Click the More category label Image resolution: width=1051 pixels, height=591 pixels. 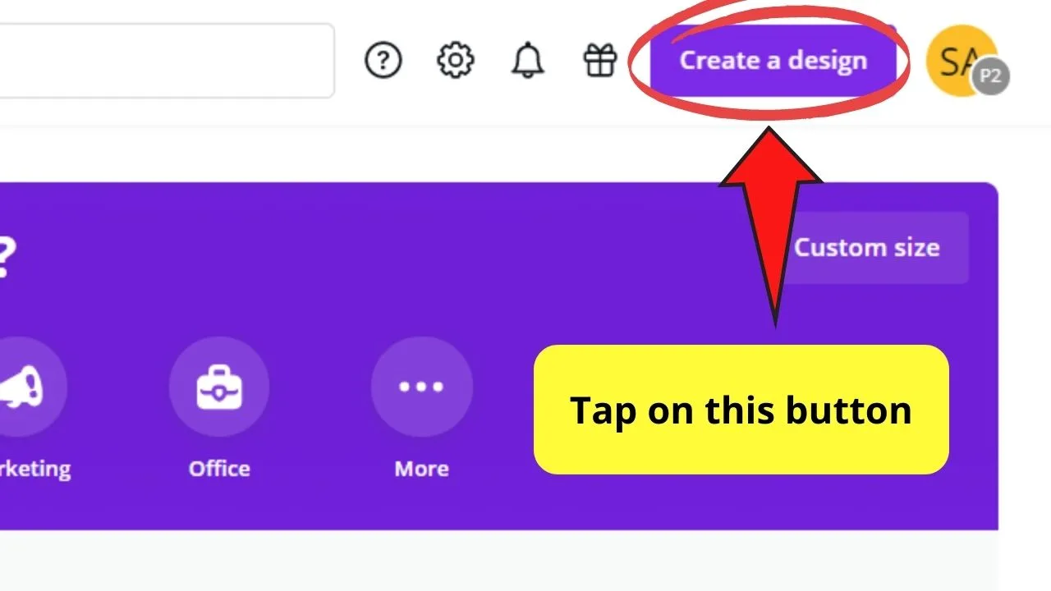pyautogui.click(x=421, y=469)
